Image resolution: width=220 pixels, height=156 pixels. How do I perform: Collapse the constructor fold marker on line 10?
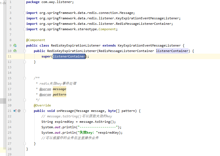coord(25,51)
